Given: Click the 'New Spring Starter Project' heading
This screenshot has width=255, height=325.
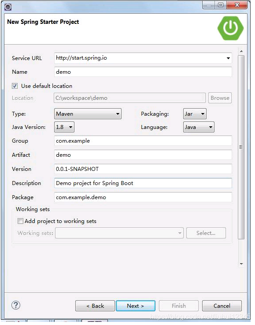Looking at the screenshot, I should click(x=43, y=22).
